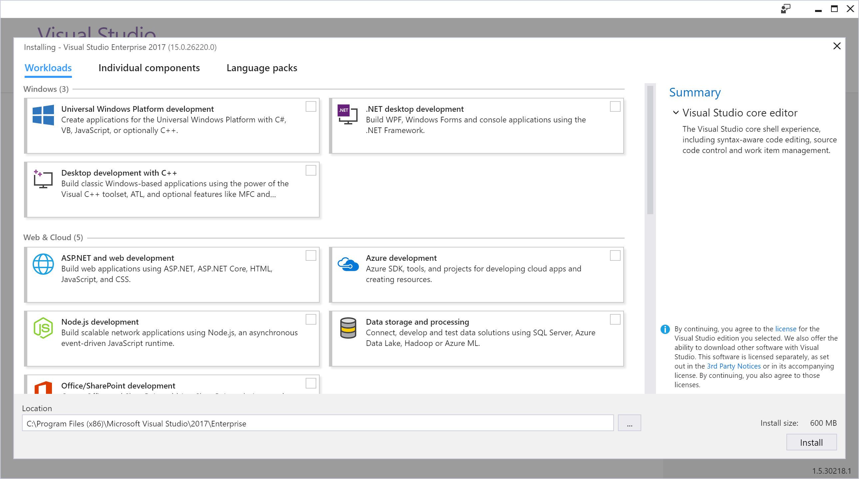Screen dimensions: 859x479
Task: Enable the Azure development workload
Action: pos(615,255)
